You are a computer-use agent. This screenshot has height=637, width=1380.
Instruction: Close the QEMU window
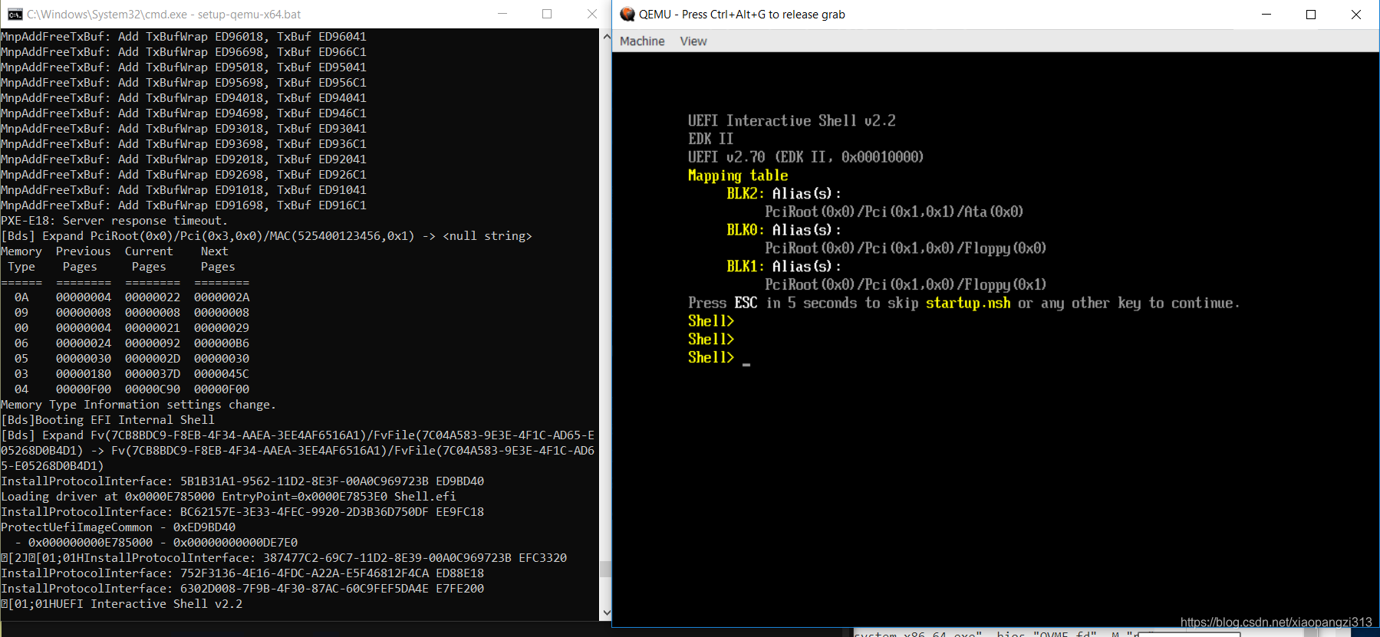pos(1355,14)
